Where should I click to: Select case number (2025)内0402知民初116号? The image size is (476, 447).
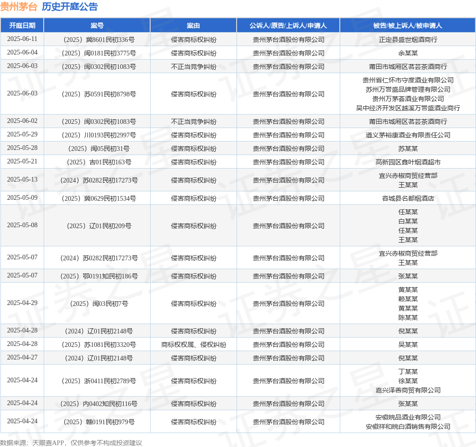pyautogui.click(x=99, y=404)
